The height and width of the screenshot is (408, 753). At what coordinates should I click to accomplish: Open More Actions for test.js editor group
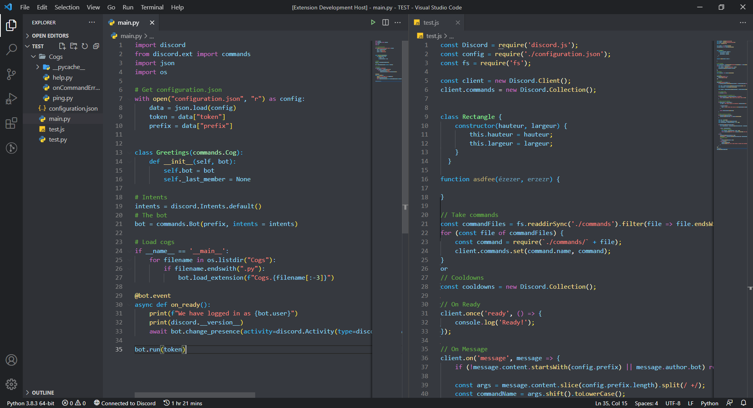click(743, 22)
